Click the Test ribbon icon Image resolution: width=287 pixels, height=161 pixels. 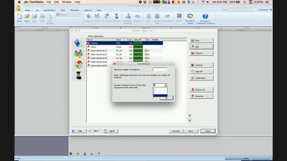coord(148,17)
